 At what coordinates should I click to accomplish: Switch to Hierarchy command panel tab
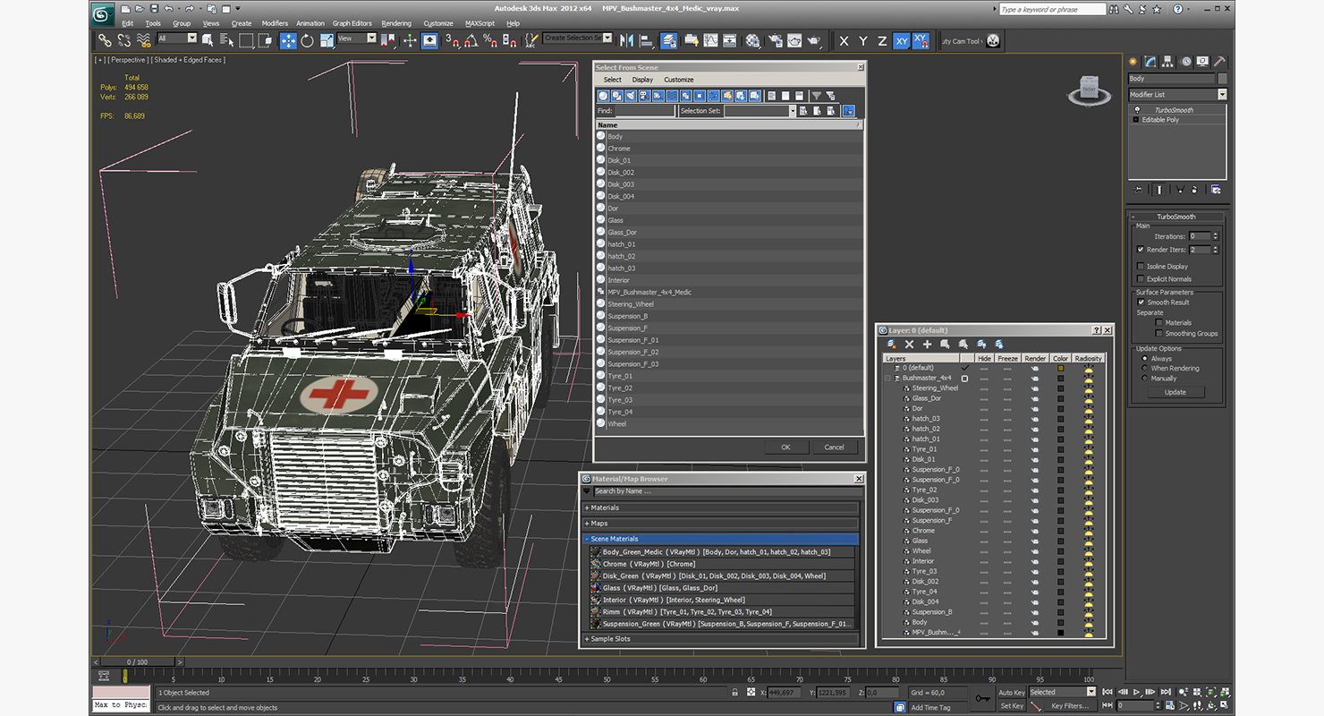point(1168,62)
